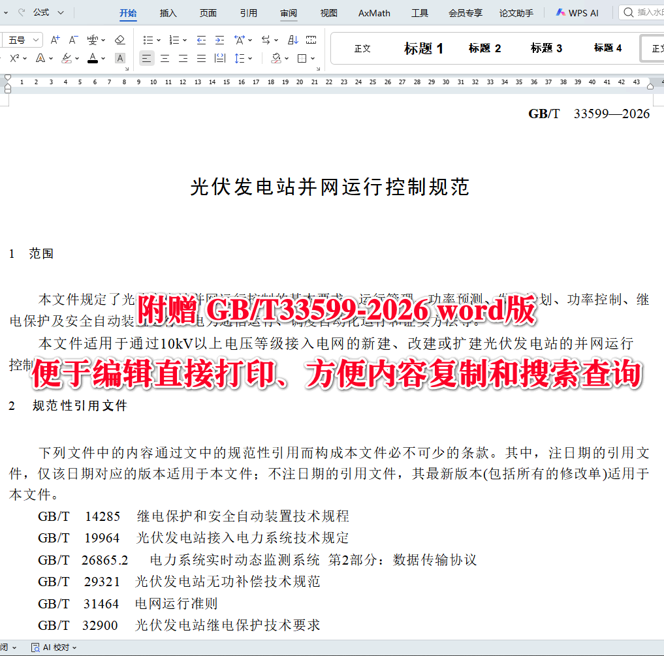Expand the superscript dropdown arrow
This screenshot has width=664, height=656.
(x=25, y=58)
